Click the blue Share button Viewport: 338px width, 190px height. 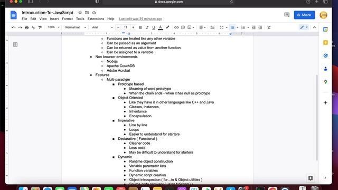pyautogui.click(x=304, y=15)
